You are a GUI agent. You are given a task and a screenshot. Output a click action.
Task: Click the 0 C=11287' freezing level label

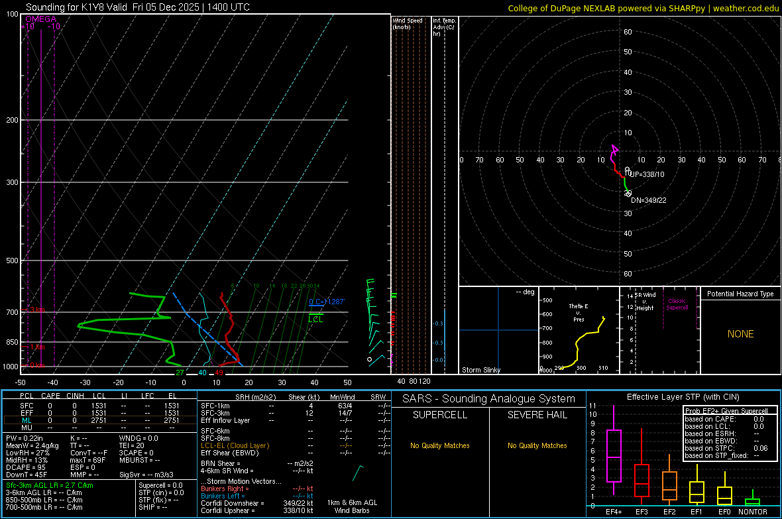click(x=327, y=302)
